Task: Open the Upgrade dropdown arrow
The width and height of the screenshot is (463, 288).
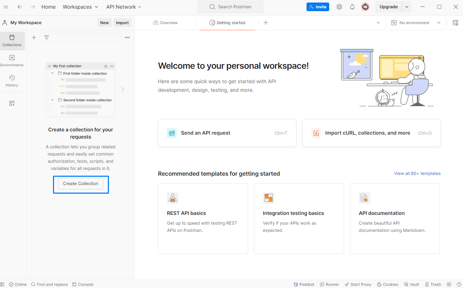Action: [407, 7]
